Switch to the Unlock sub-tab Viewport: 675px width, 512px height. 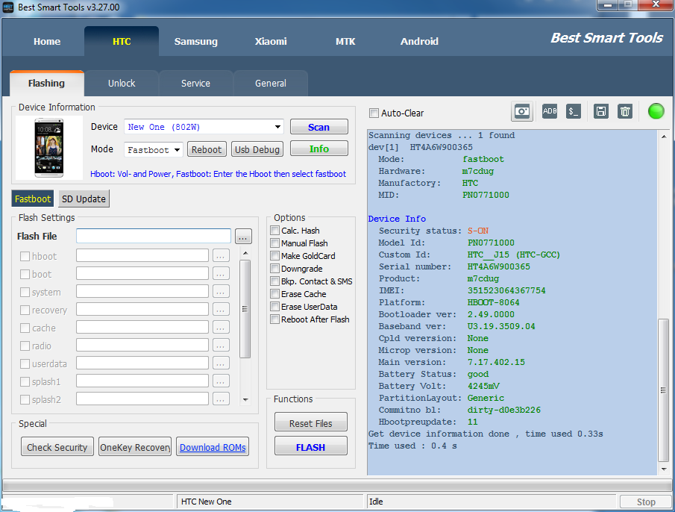pos(122,83)
